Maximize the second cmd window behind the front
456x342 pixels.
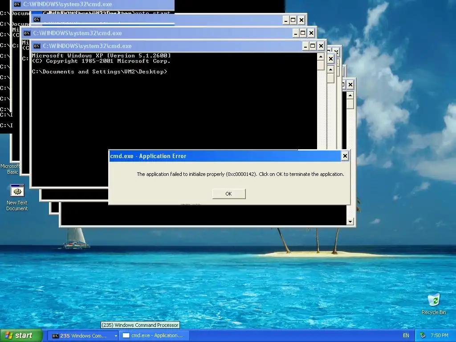tap(303, 33)
